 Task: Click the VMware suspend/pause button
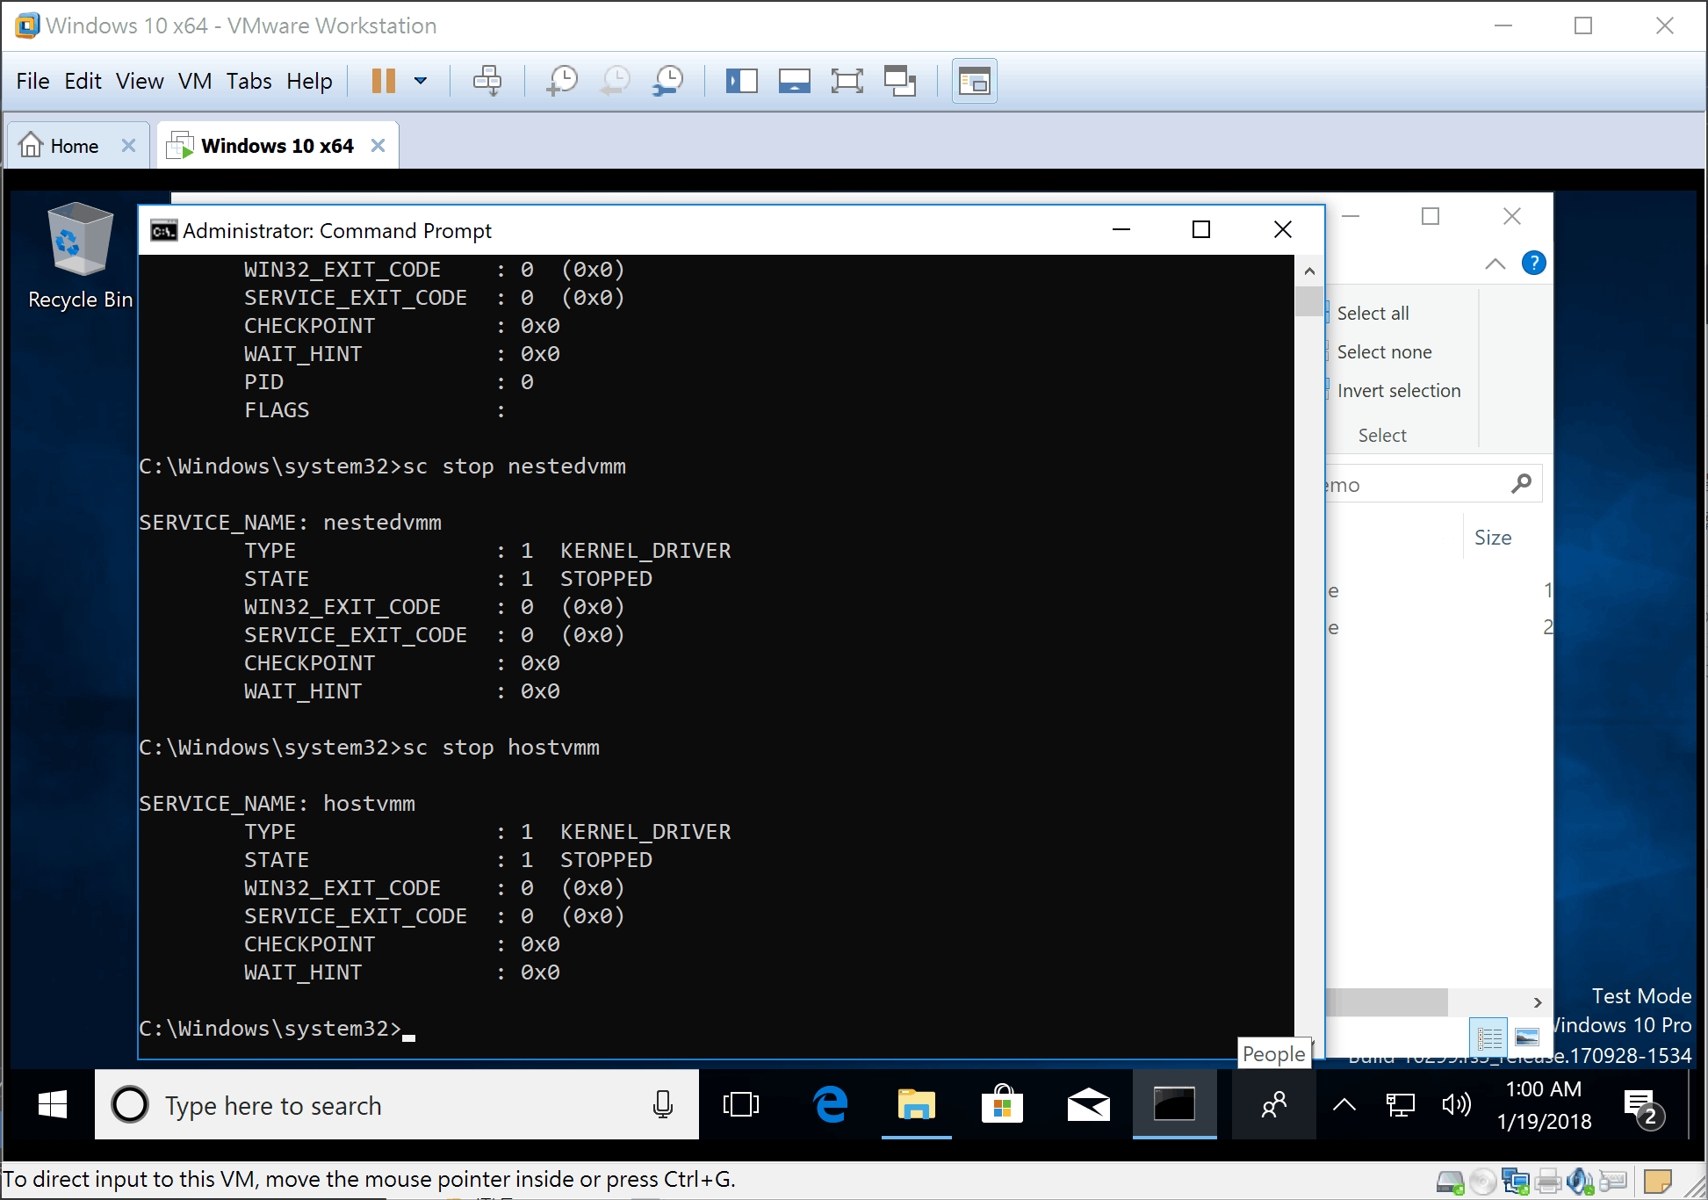click(383, 82)
